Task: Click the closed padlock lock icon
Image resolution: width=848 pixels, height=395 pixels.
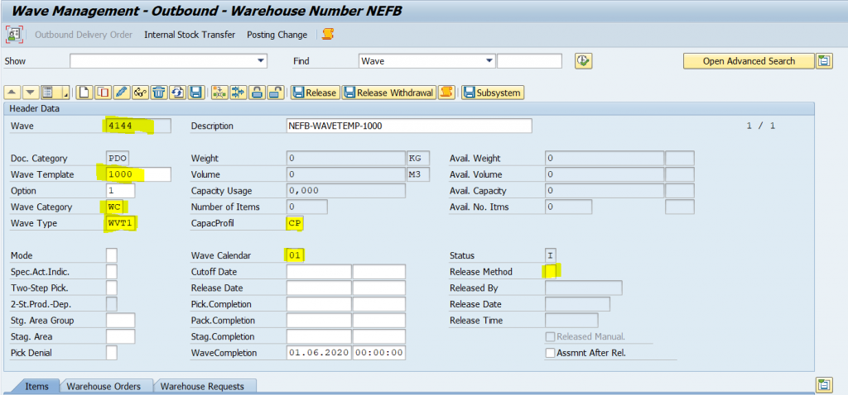Action: [x=257, y=93]
